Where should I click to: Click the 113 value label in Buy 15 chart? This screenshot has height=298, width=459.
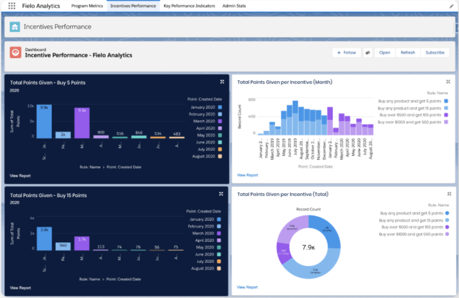click(101, 247)
